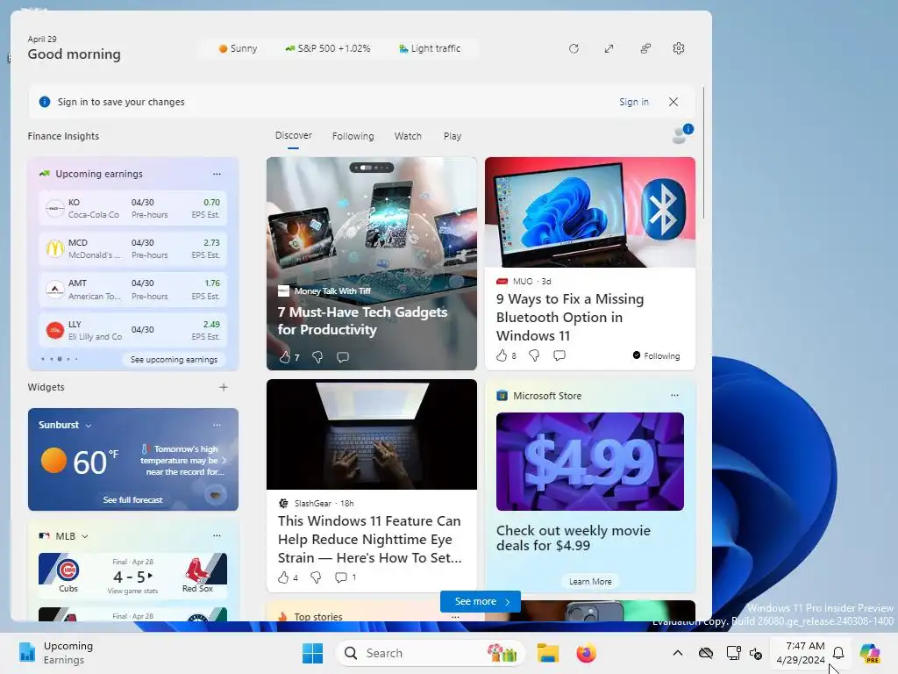Open Sunburst weather widget options menu
Screen dimensions: 898x674
(x=217, y=426)
